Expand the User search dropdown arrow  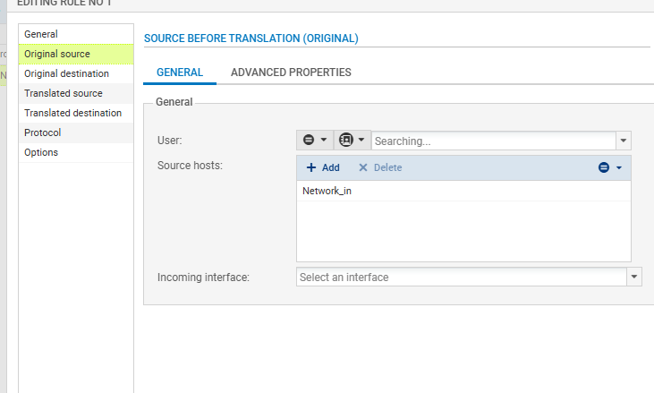(624, 141)
